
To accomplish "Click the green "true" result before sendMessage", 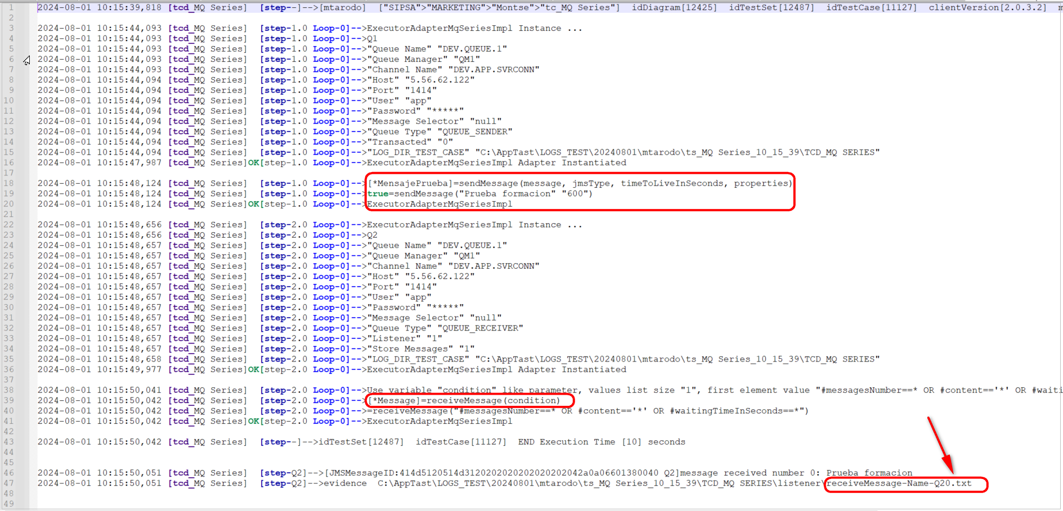I will (378, 194).
